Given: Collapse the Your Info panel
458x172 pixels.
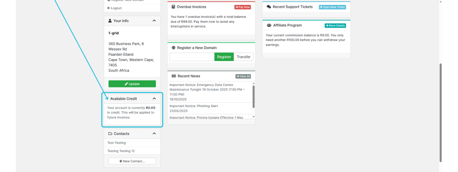Looking at the screenshot, I should (x=154, y=21).
